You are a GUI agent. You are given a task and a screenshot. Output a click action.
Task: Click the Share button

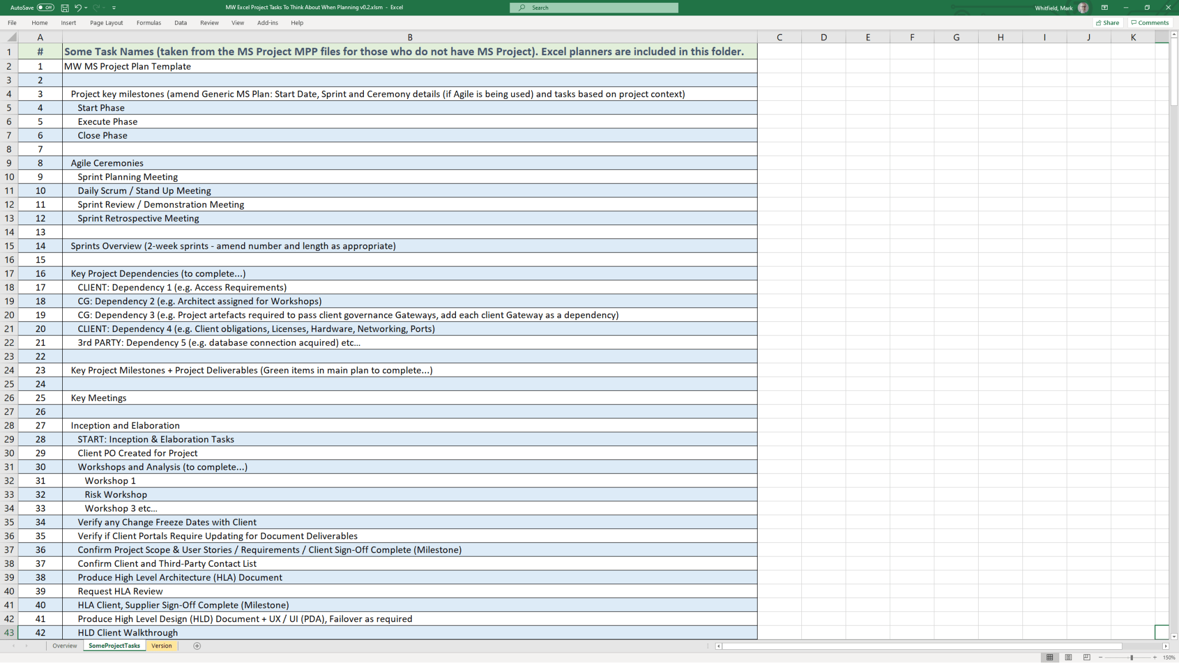point(1107,22)
